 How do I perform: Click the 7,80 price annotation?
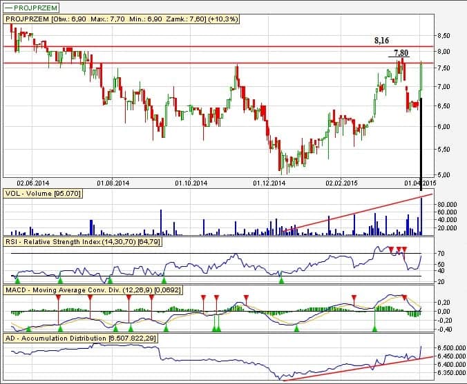click(400, 52)
